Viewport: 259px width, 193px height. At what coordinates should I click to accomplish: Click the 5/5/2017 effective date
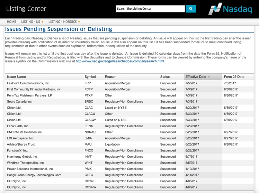pos(191,163)
